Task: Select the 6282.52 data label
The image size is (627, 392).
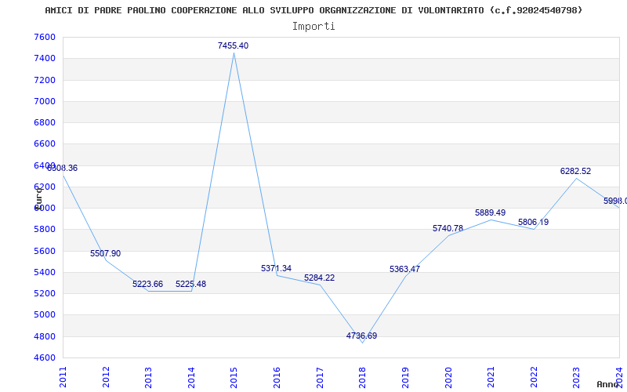Action: (x=575, y=171)
